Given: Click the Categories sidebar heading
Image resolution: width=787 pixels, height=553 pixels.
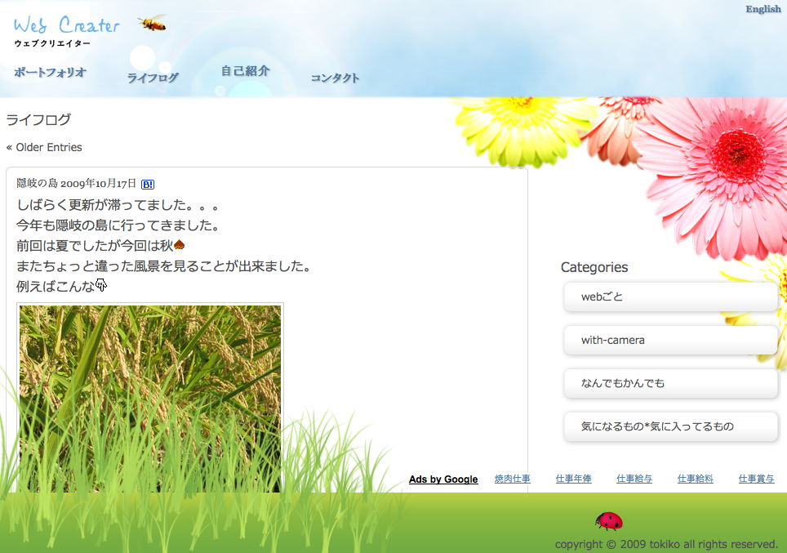Looking at the screenshot, I should 594,267.
